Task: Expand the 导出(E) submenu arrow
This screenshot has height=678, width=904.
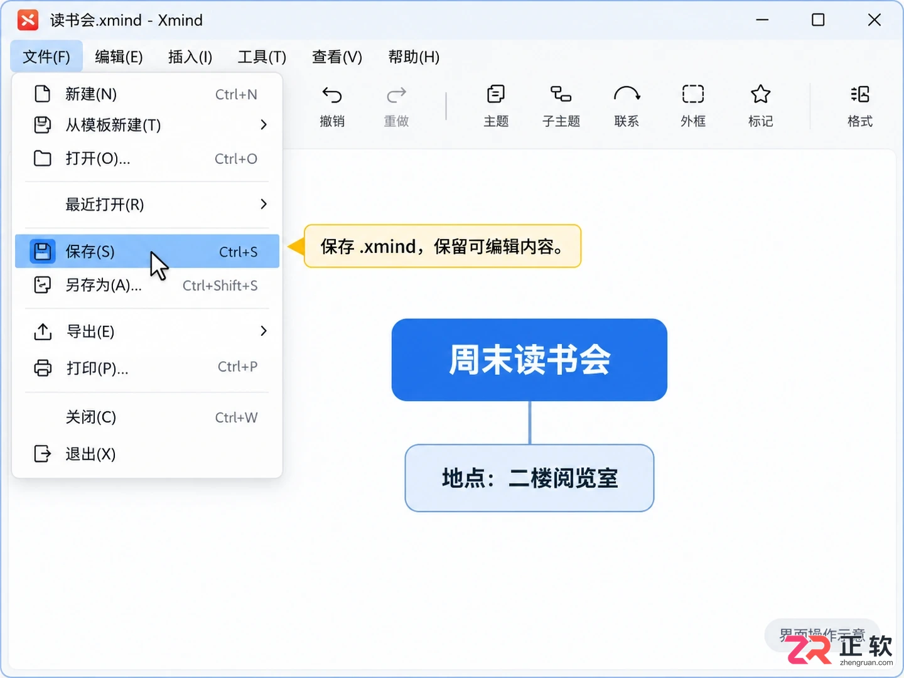Action: click(264, 331)
